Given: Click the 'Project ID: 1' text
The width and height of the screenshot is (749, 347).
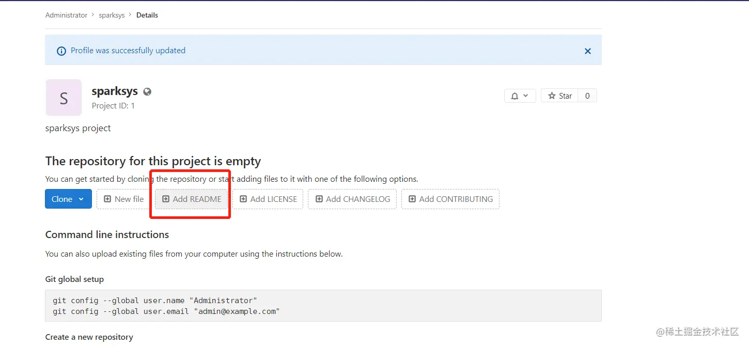Looking at the screenshot, I should click(x=113, y=106).
